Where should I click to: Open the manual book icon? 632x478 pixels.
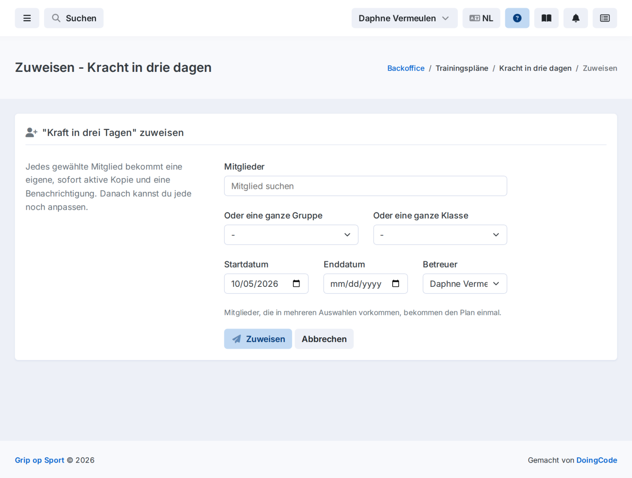[x=546, y=18]
